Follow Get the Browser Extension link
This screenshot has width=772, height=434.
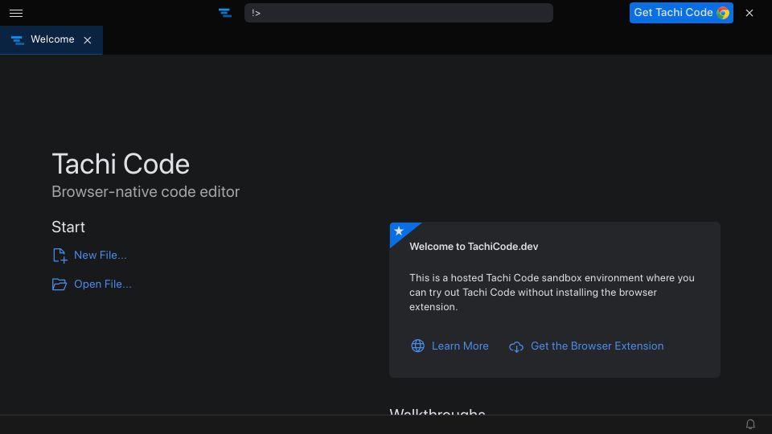[x=597, y=346]
